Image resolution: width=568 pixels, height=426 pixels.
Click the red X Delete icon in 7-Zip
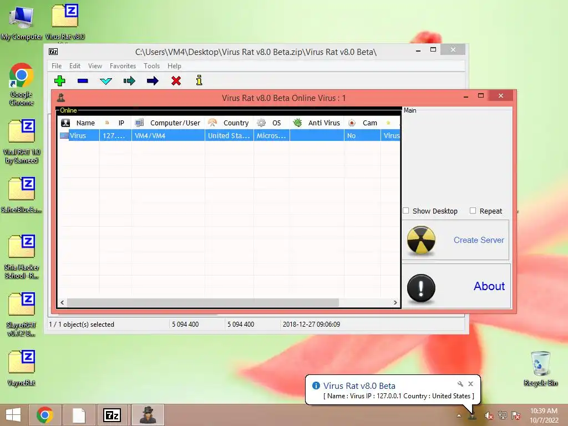[x=176, y=80]
